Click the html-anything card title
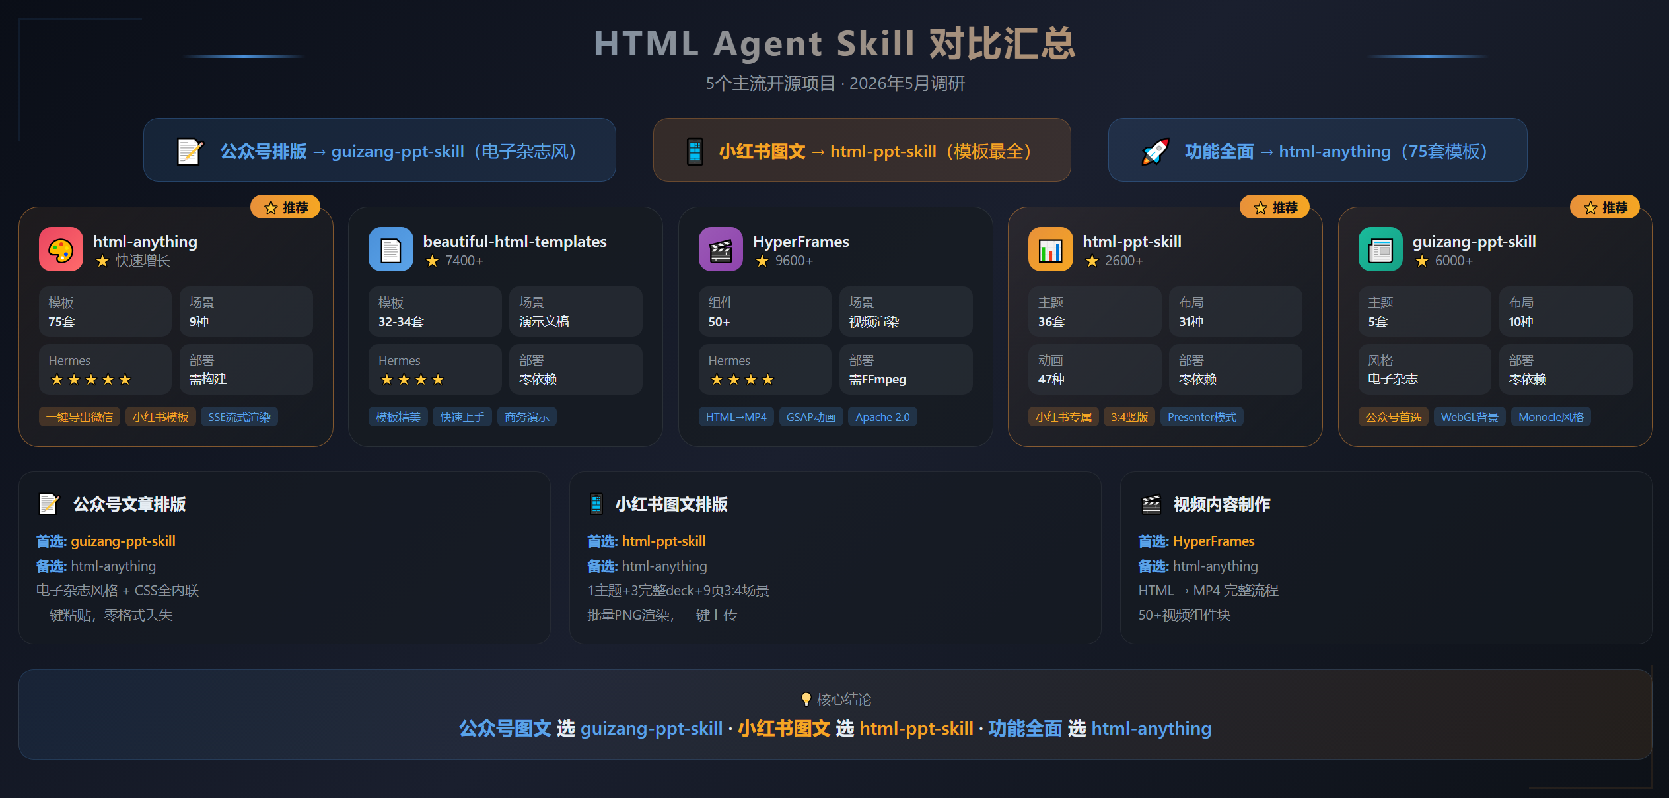This screenshot has height=798, width=1669. coord(145,242)
